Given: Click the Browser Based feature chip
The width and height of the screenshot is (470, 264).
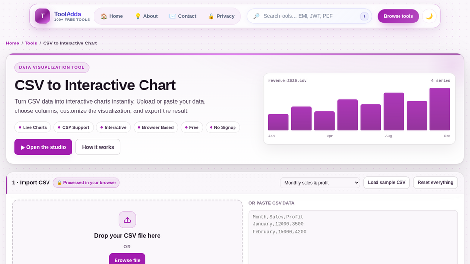Looking at the screenshot, I should (156, 127).
